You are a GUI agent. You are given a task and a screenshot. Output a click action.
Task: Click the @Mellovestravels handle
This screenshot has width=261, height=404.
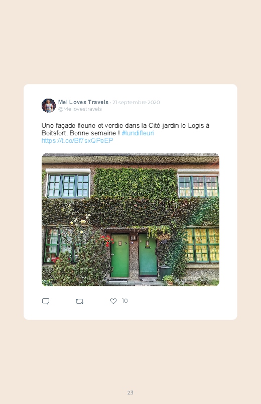coord(80,109)
